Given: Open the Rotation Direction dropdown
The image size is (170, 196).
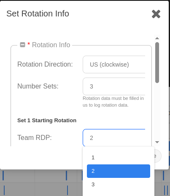Looking at the screenshot, I should click(x=114, y=64).
